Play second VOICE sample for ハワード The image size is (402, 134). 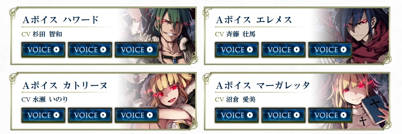coord(90,50)
